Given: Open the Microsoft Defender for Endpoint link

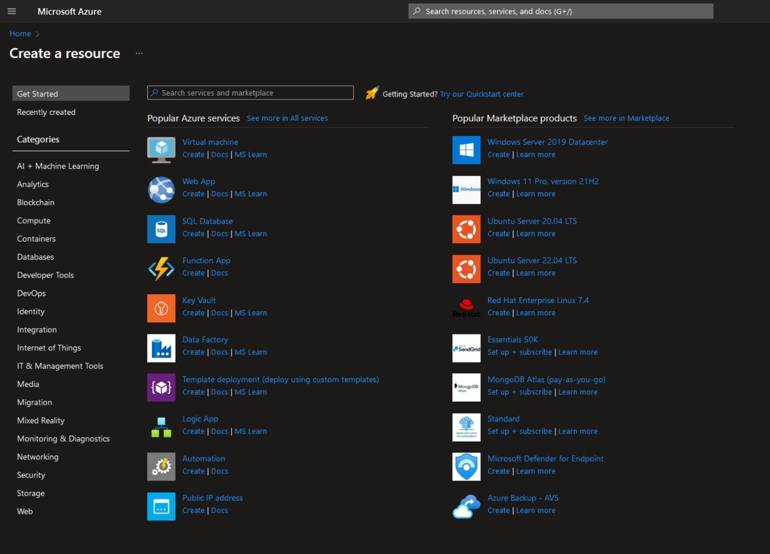Looking at the screenshot, I should click(545, 459).
